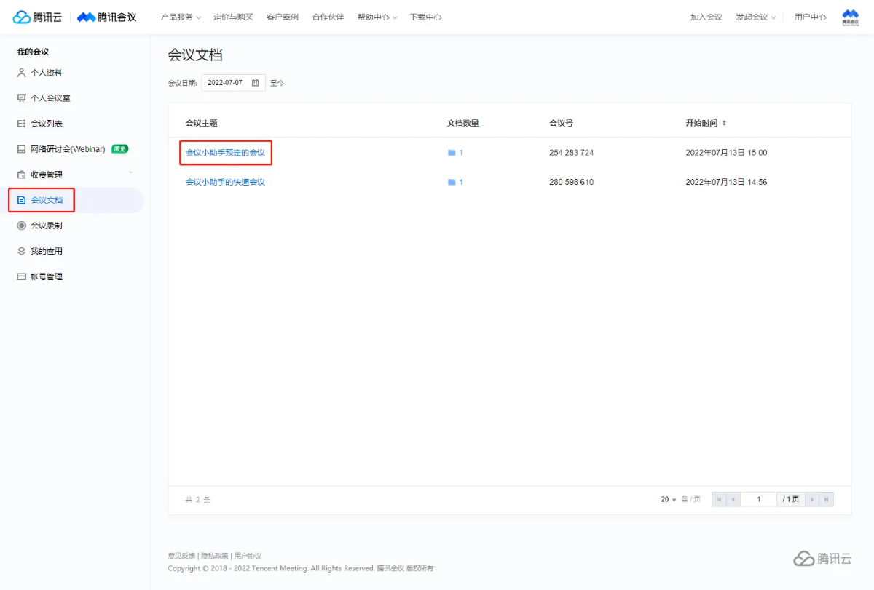Image resolution: width=874 pixels, height=590 pixels.
Task: Open the 20 条/页 page size dropdown
Action: tap(669, 499)
